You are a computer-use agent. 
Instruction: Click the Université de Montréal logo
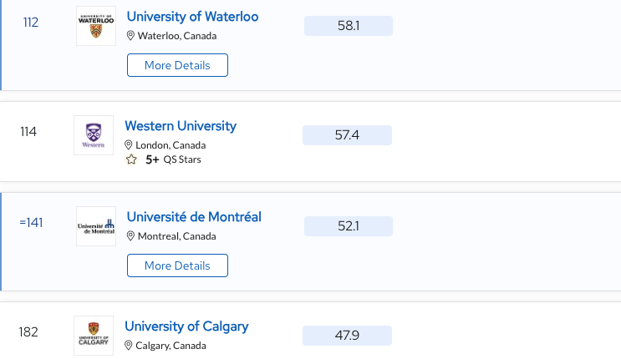tap(96, 226)
